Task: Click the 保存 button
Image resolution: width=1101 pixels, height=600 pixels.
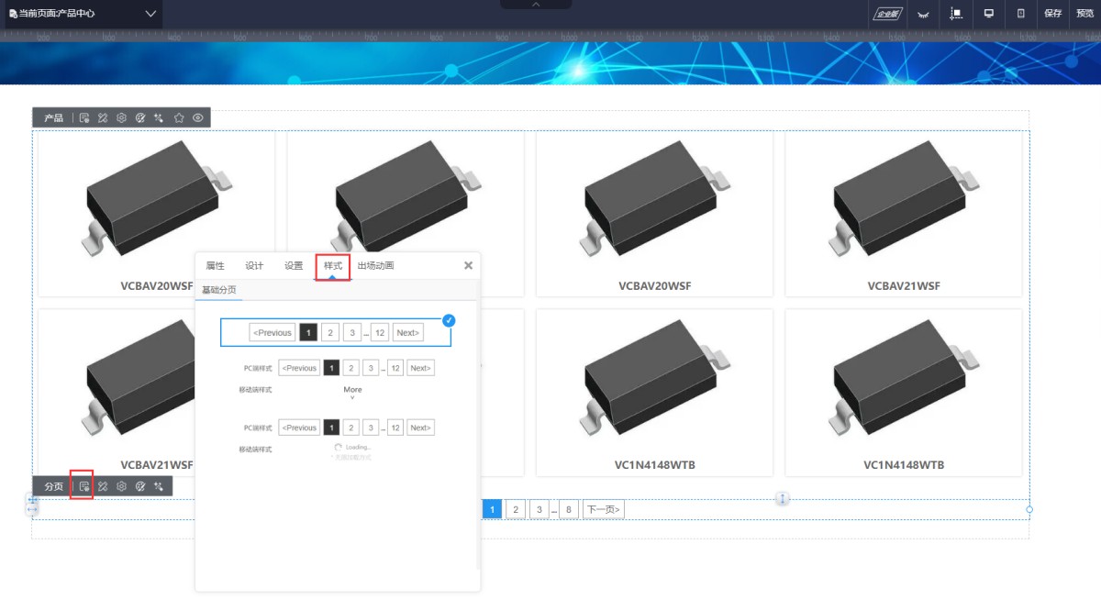Action: tap(1052, 14)
